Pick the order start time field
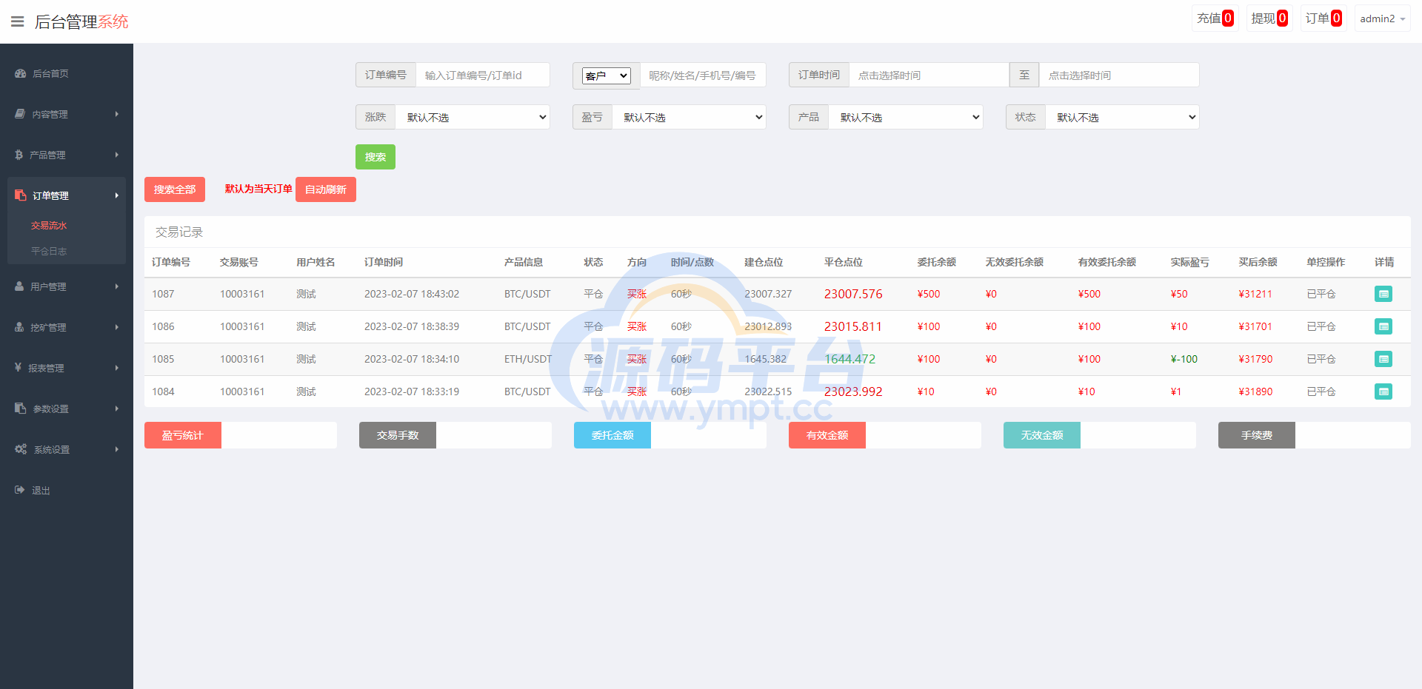This screenshot has width=1422, height=689. [x=929, y=75]
